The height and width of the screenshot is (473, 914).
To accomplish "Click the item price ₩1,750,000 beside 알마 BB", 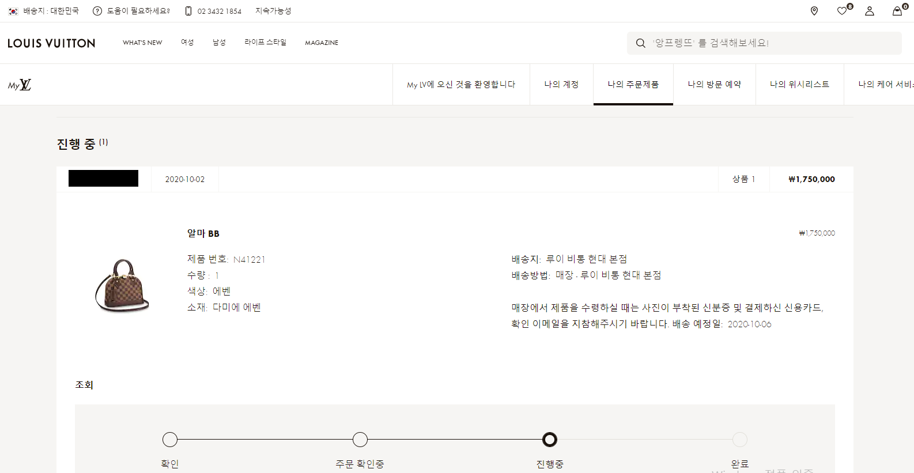I will coord(817,233).
